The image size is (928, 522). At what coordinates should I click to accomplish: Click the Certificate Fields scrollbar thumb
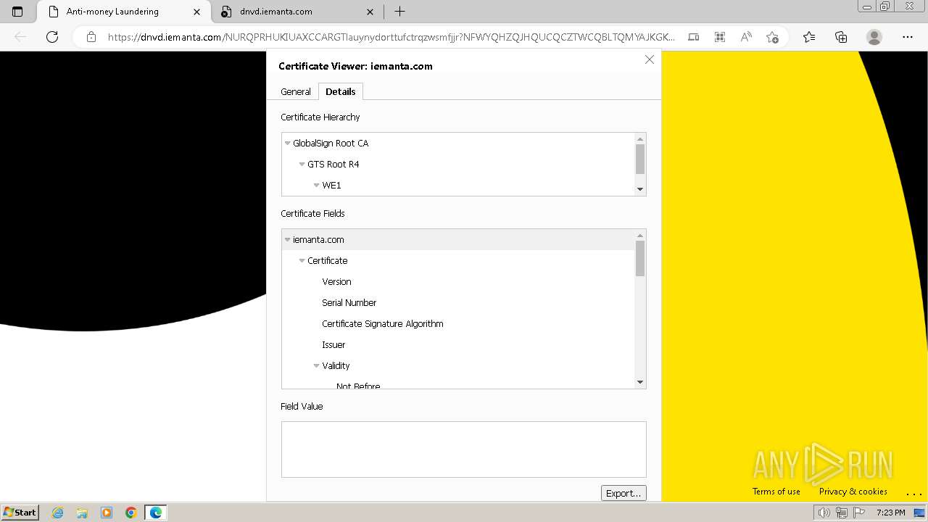click(x=640, y=259)
